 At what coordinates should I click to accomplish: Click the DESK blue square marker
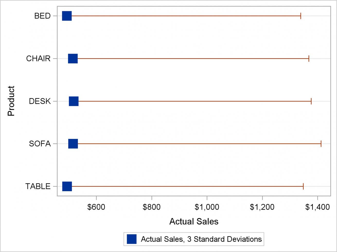(x=74, y=101)
